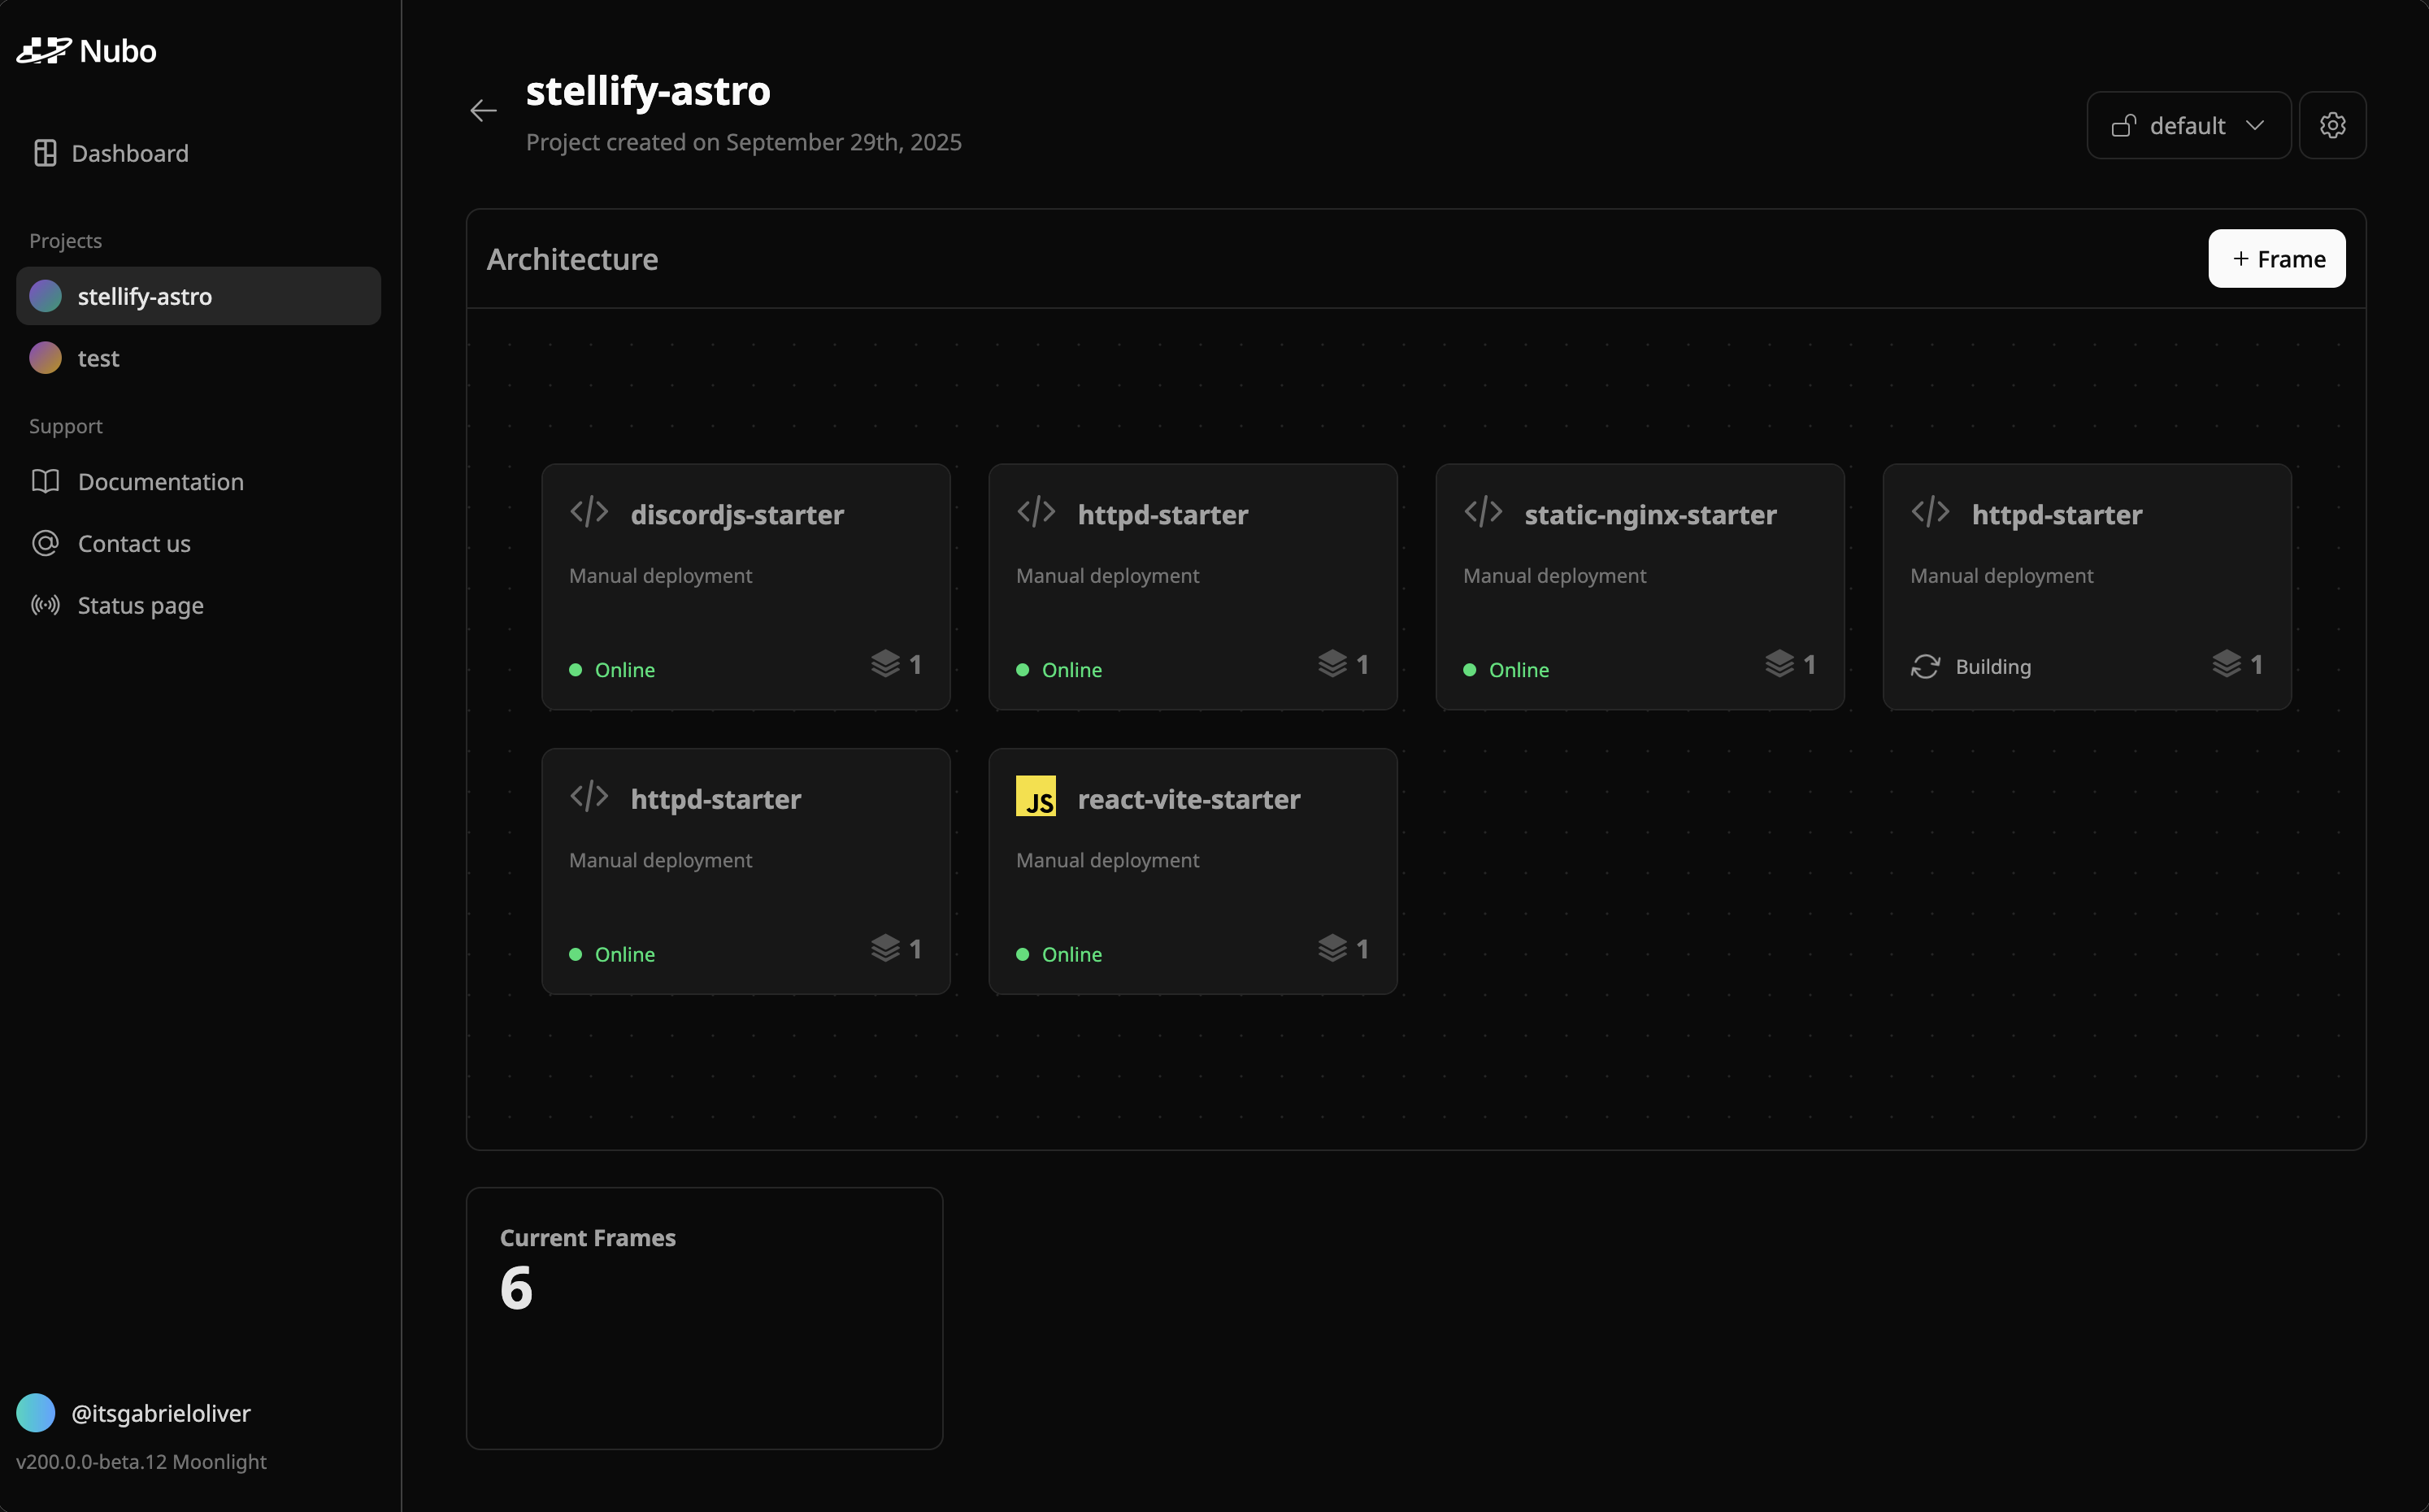Click the test project color avatar
2429x1512 pixels.
[x=45, y=358]
